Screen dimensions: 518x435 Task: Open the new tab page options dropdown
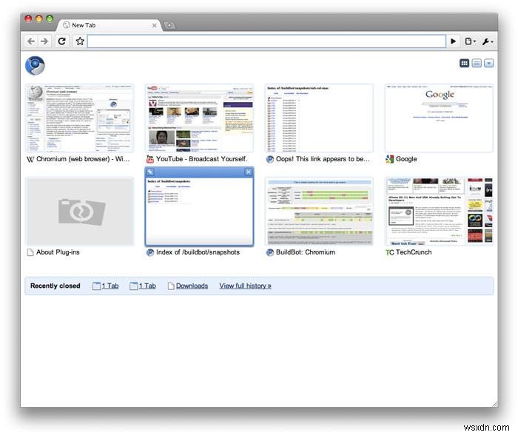click(x=489, y=63)
